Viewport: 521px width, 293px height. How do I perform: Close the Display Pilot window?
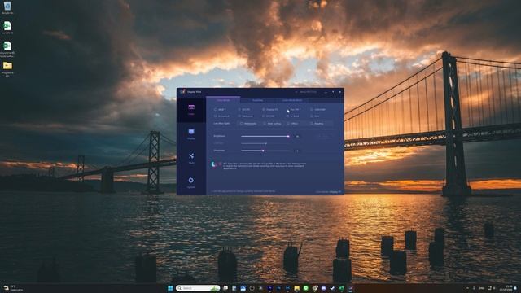tap(340, 92)
